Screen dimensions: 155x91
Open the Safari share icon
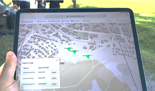[117, 16]
